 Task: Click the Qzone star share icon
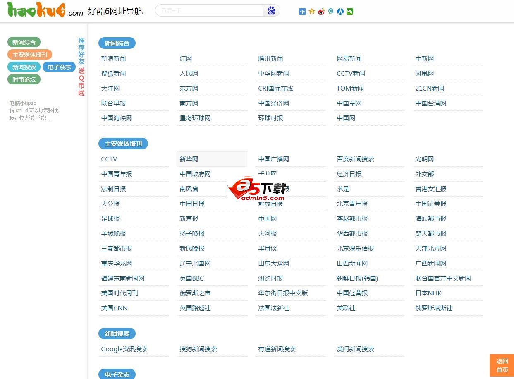coord(311,12)
